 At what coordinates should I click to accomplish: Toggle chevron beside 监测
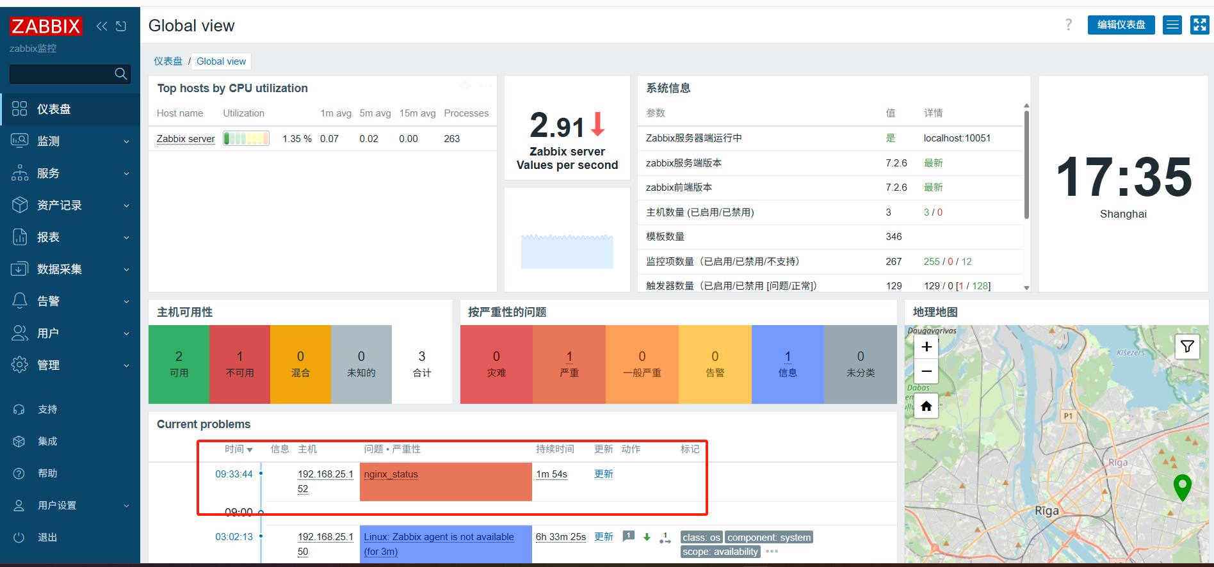pyautogui.click(x=126, y=141)
